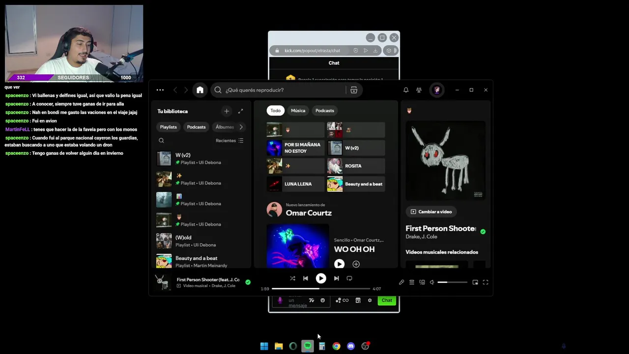Toggle Álbumes filter chip in library

tap(225, 127)
